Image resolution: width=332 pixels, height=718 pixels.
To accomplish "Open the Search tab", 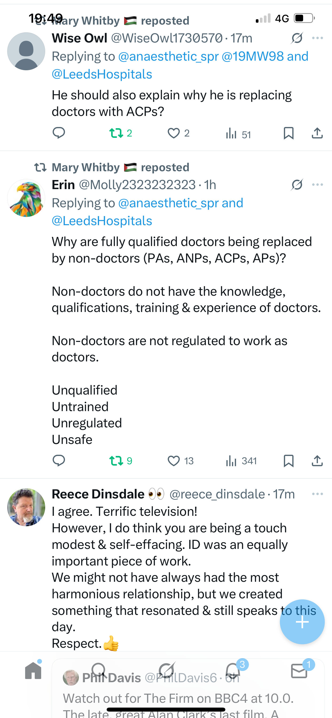I will click(x=99, y=671).
